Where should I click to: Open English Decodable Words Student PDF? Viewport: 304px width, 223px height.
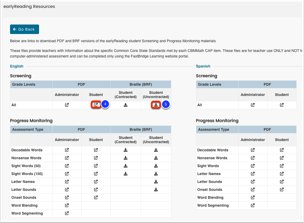96,150
